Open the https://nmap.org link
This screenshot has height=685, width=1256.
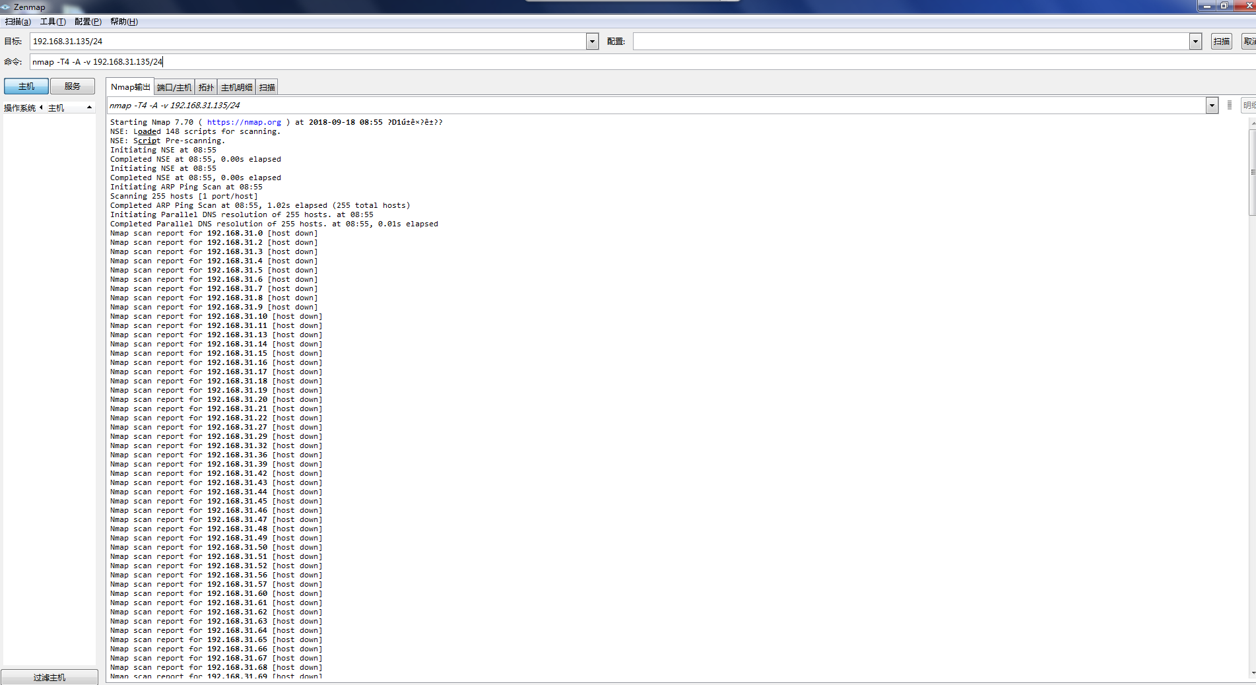(244, 122)
